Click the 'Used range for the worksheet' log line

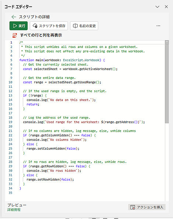point(84,122)
